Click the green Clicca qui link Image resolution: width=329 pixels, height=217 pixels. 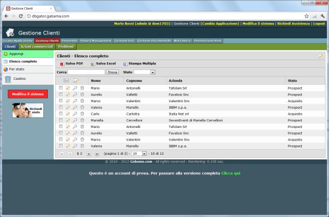coord(231,173)
